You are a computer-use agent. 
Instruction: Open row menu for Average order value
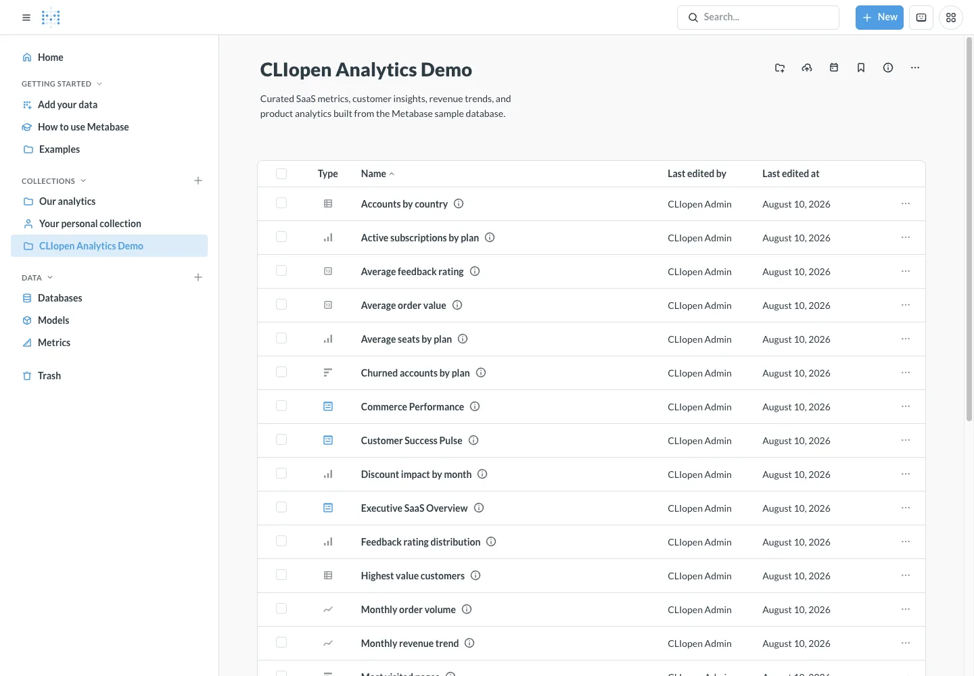click(x=906, y=305)
